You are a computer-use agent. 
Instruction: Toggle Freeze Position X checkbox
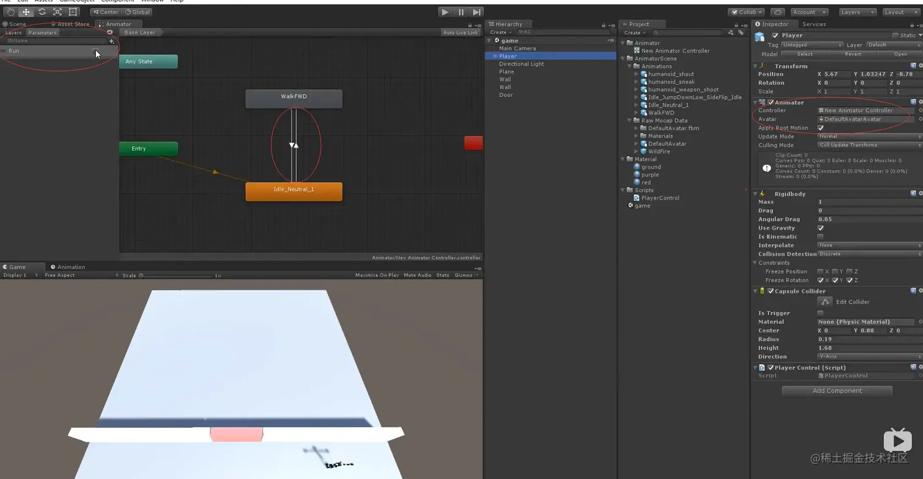(820, 272)
